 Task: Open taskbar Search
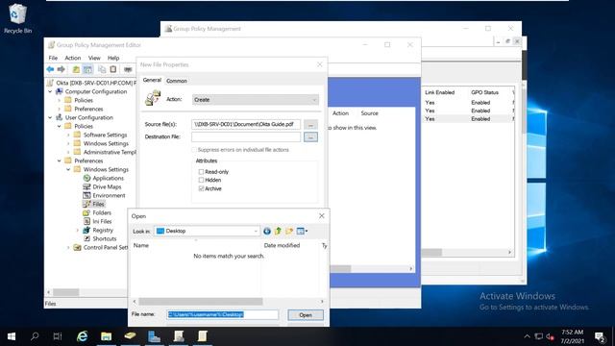pyautogui.click(x=35, y=336)
